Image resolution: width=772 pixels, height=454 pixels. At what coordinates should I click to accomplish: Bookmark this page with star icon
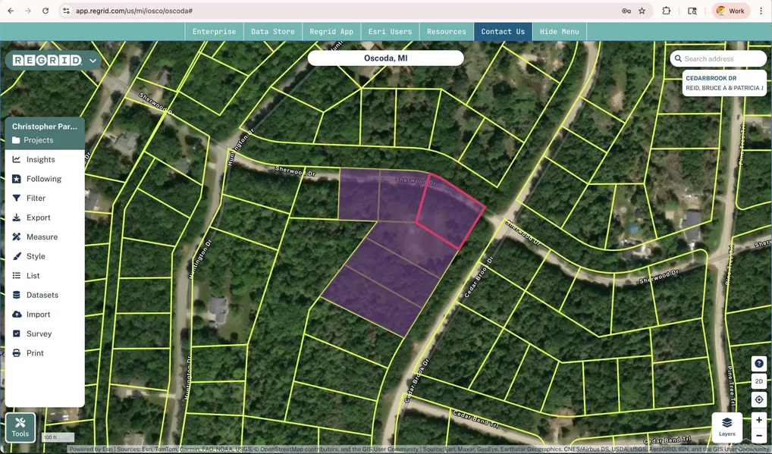click(642, 11)
